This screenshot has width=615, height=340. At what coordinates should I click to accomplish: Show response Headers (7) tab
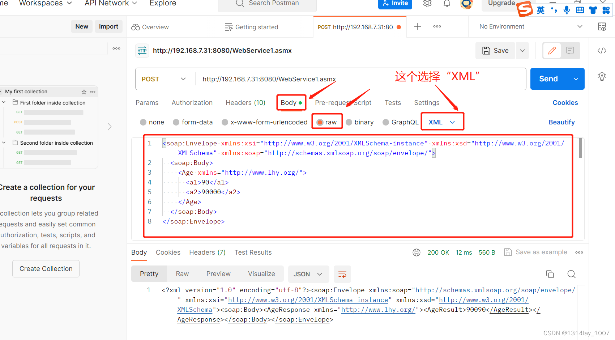click(207, 252)
